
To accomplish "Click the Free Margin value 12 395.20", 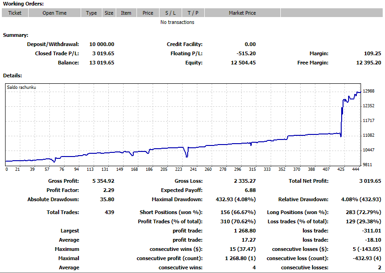I will pyautogui.click(x=368, y=63).
